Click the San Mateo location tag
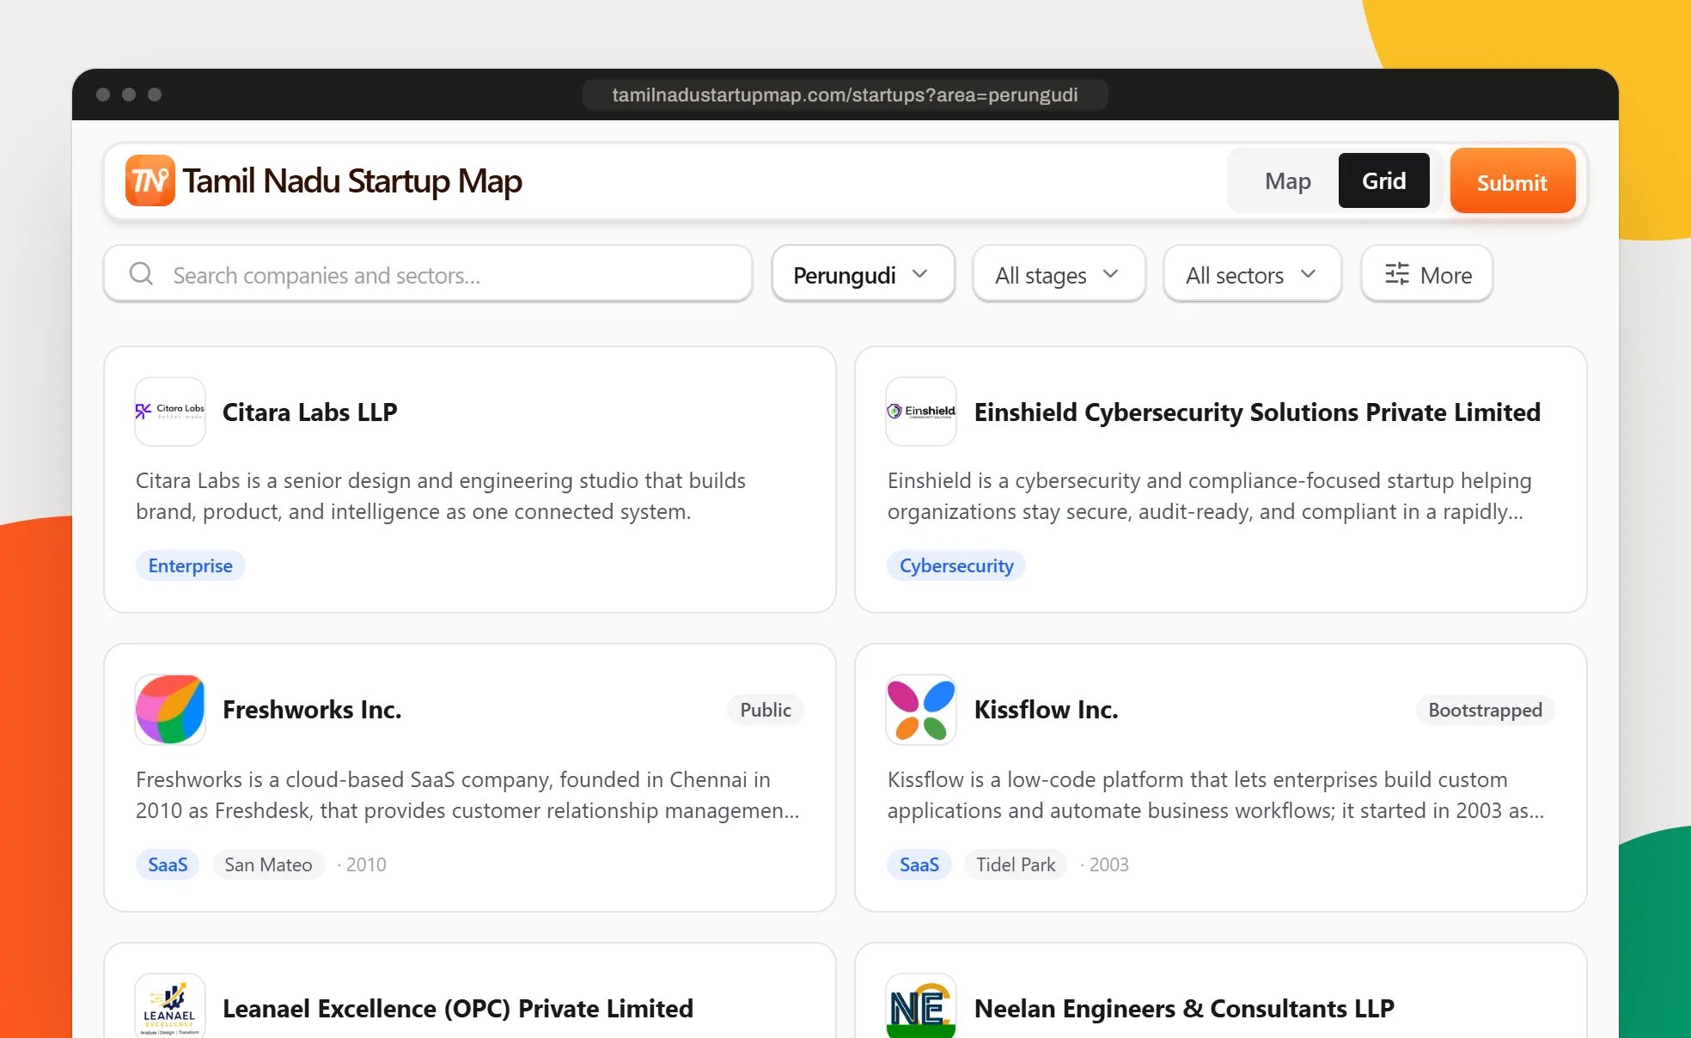 click(268, 864)
